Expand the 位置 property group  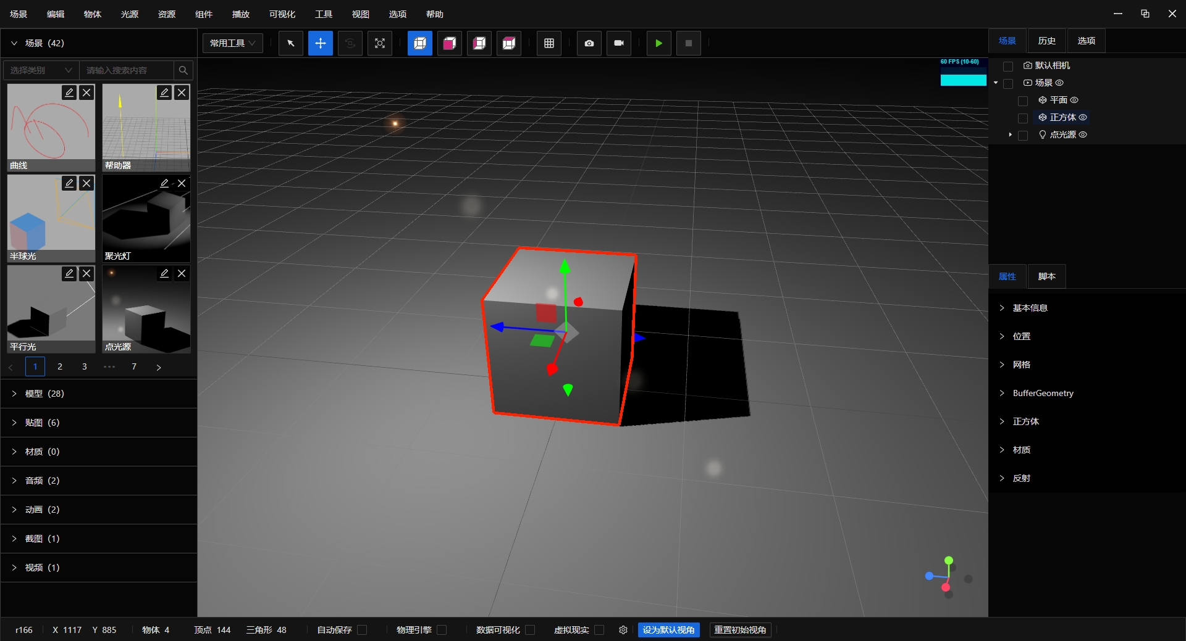tap(1021, 336)
